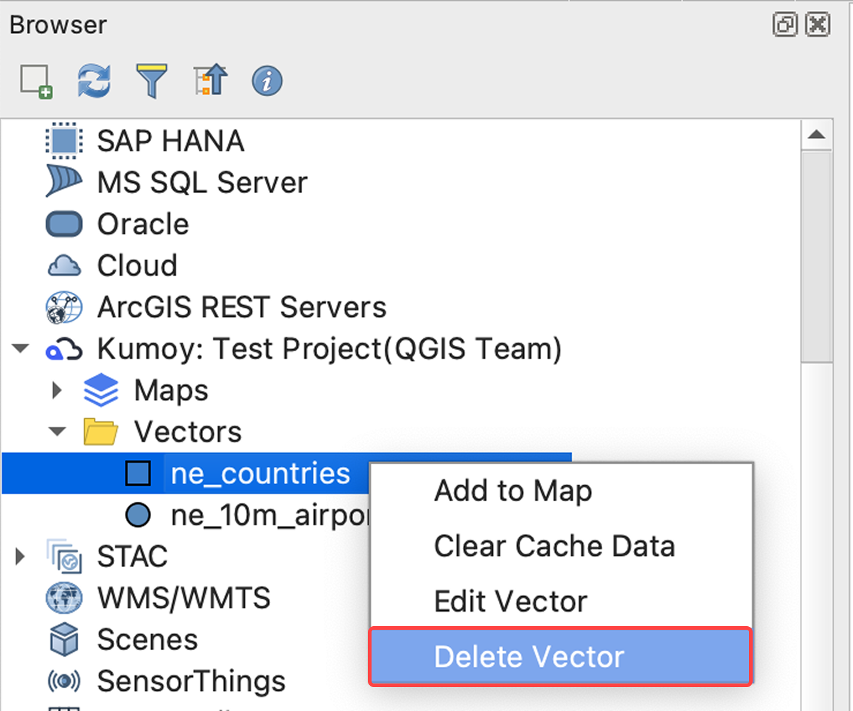Choose Edit Vector in context menu
The height and width of the screenshot is (711, 853).
(510, 601)
